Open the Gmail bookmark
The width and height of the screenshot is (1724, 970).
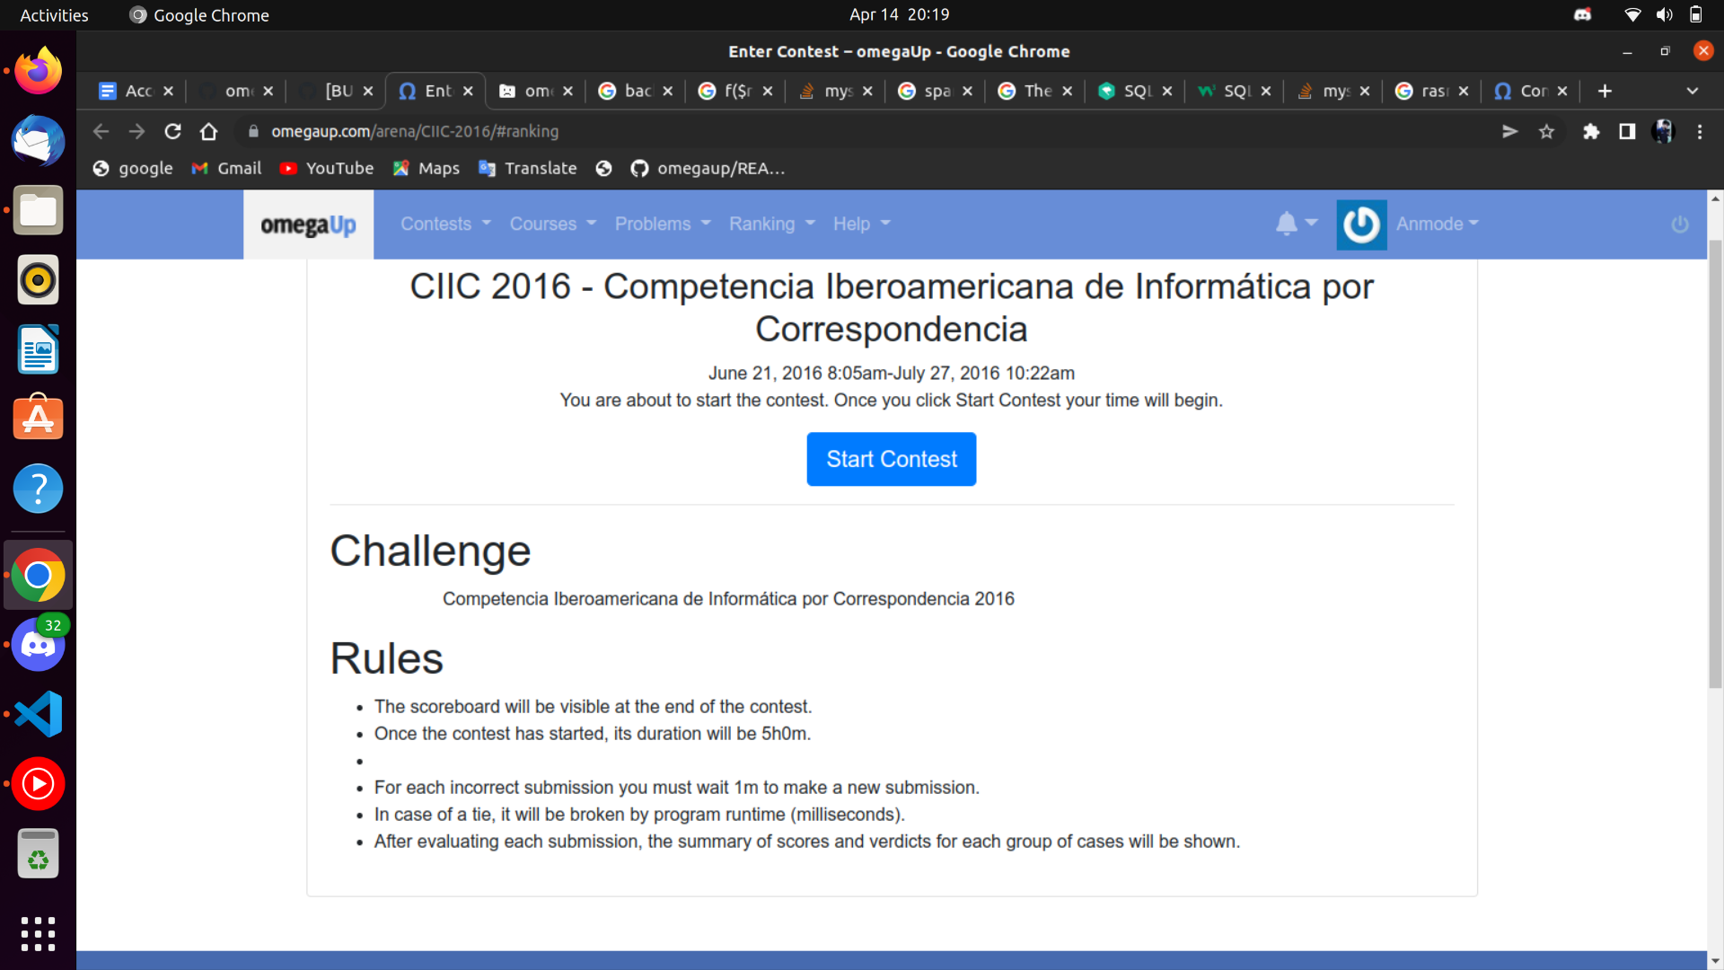(226, 169)
